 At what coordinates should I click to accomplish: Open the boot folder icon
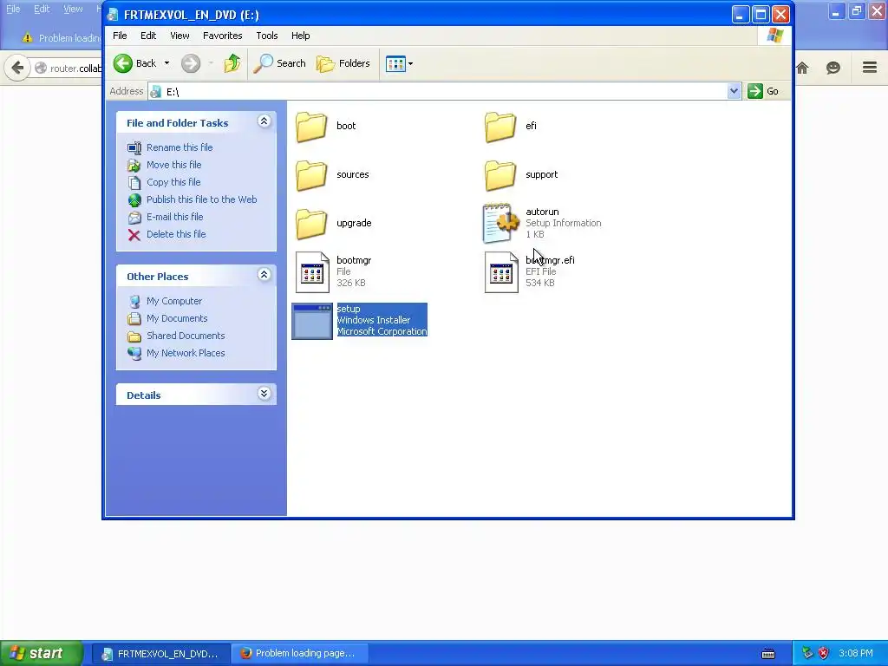pyautogui.click(x=311, y=126)
